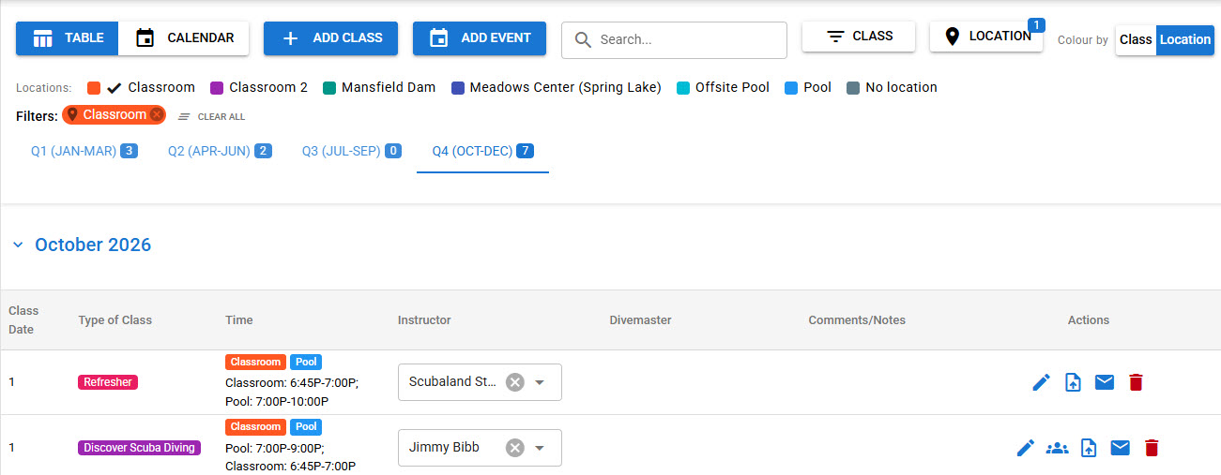This screenshot has height=475, width=1221.
Task: Toggle the Offsite Pool location swatch
Action: point(683,88)
